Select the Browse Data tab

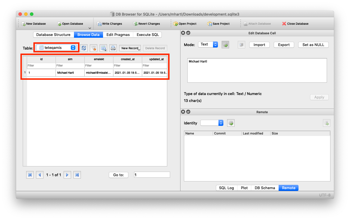click(x=88, y=35)
